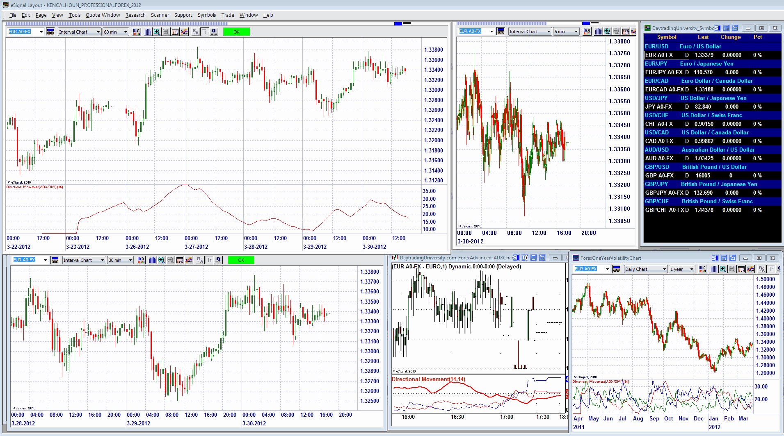Click the data grid icon on the 60 min chart
The width and height of the screenshot is (784, 436).
point(175,32)
